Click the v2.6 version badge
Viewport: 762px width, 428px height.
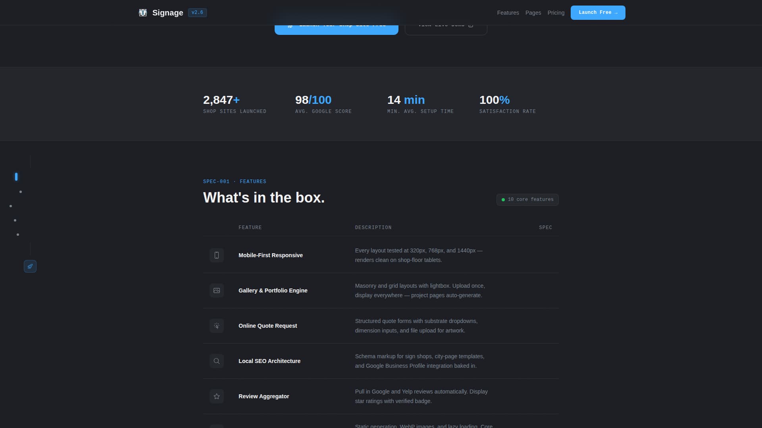pyautogui.click(x=197, y=13)
